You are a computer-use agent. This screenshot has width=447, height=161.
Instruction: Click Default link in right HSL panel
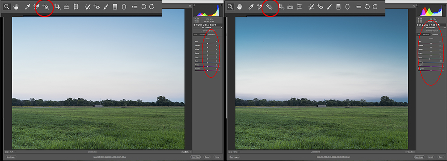(431, 38)
